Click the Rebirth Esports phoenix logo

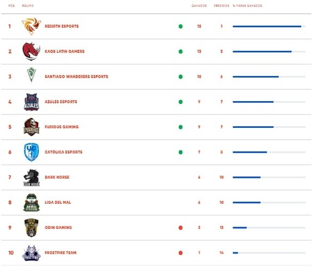(32, 26)
